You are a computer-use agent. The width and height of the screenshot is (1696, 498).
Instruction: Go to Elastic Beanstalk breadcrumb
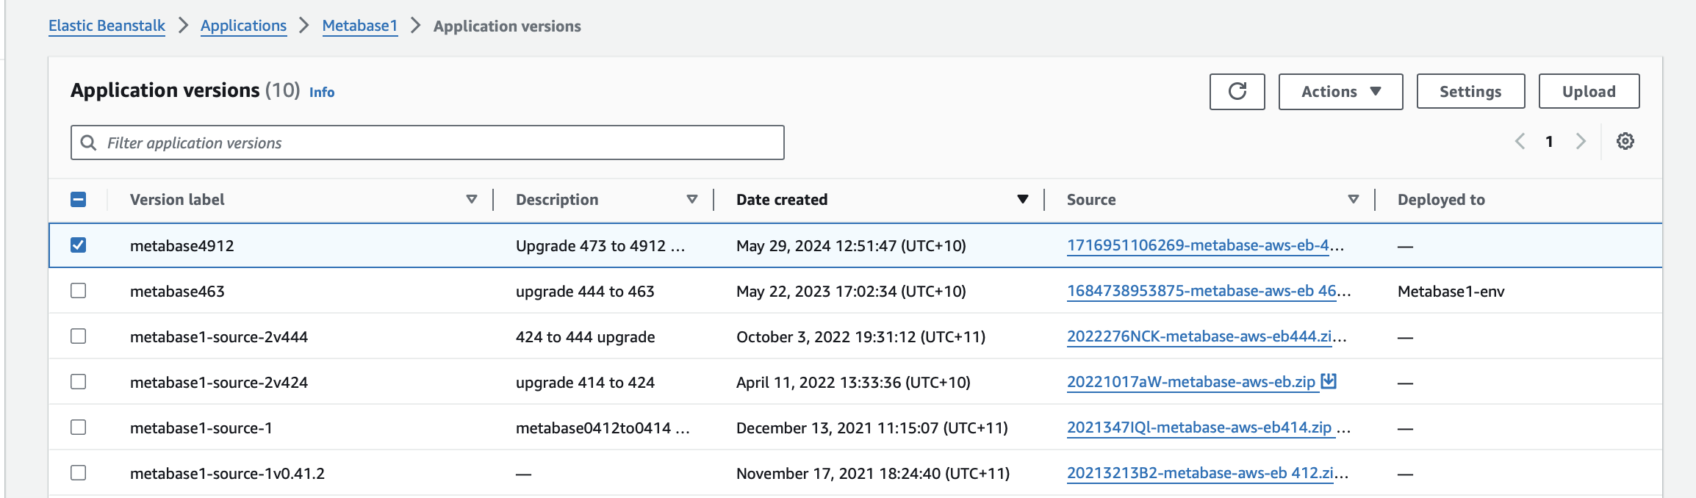pos(107,26)
